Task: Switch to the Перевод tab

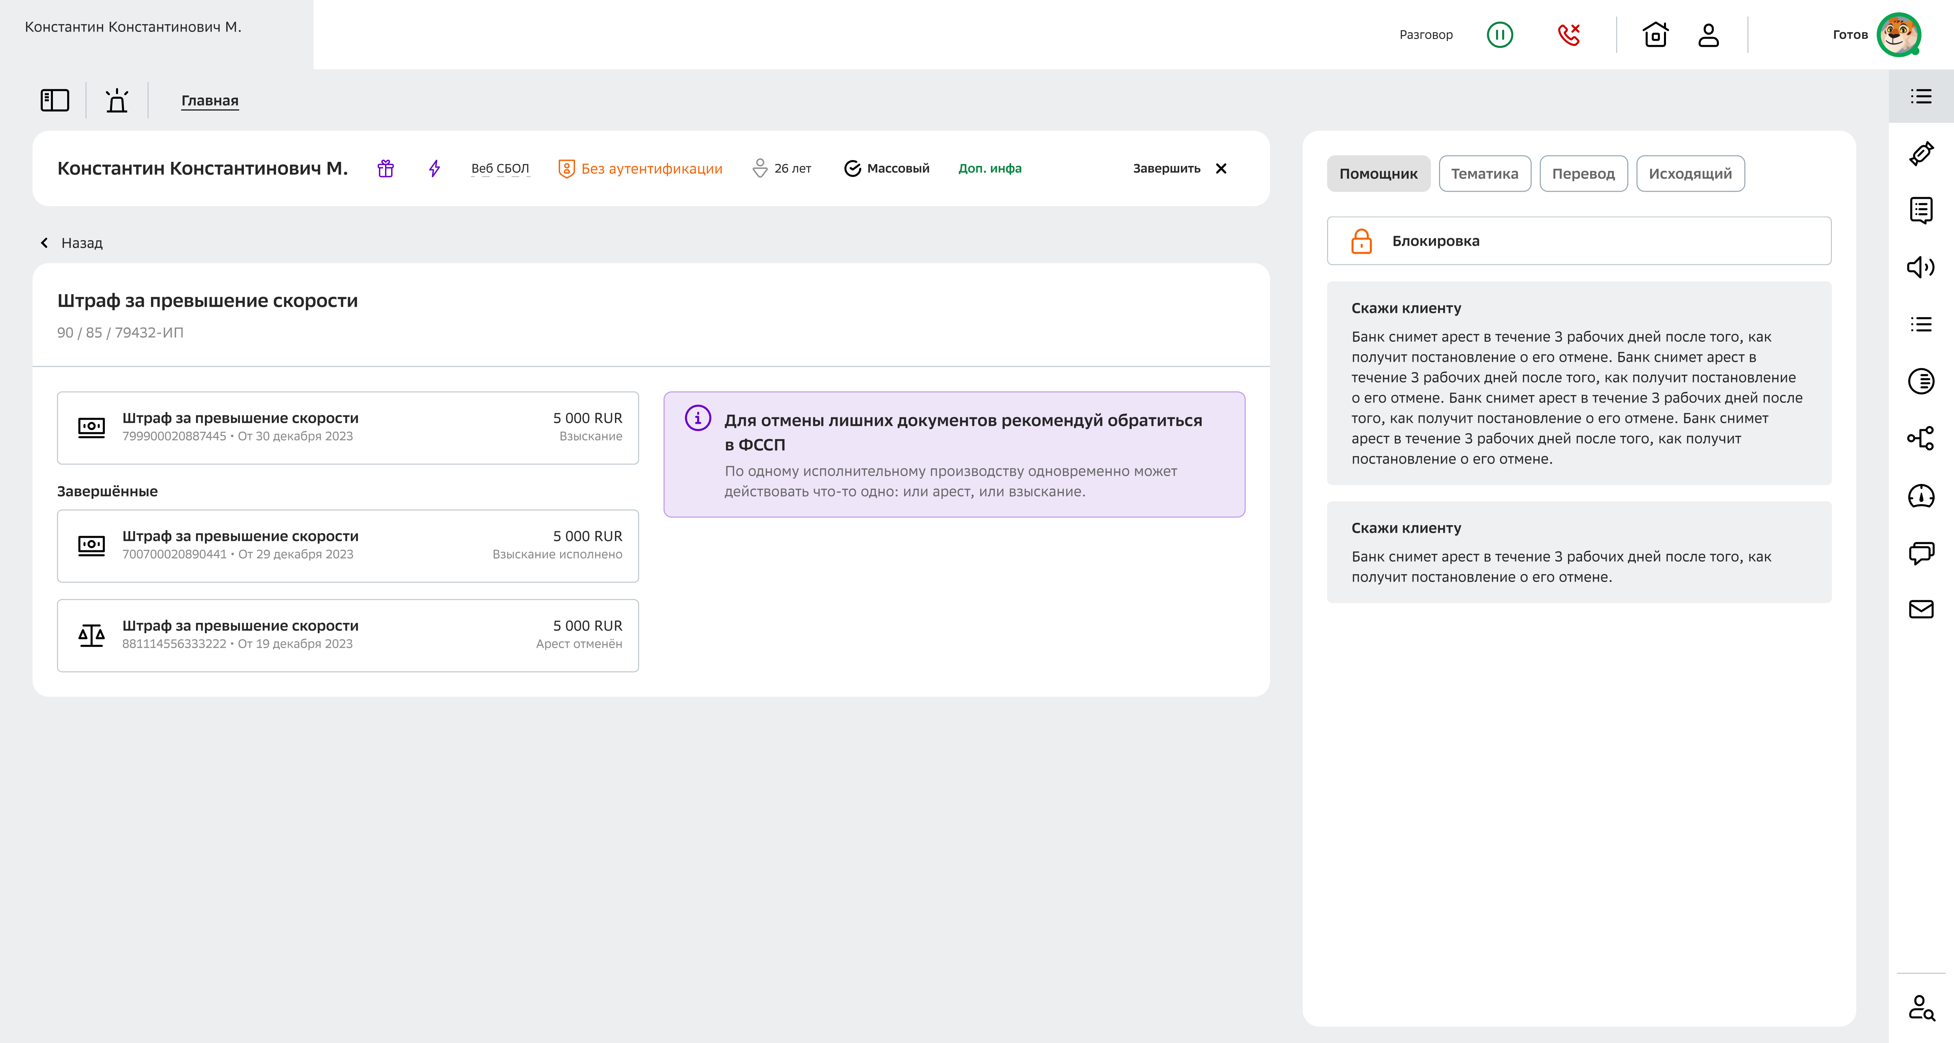Action: (x=1583, y=174)
